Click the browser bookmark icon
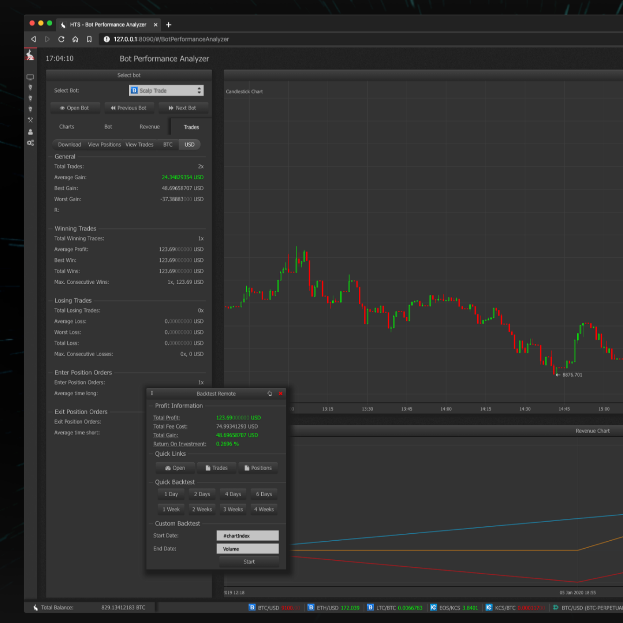Viewport: 623px width, 623px height. coord(89,39)
